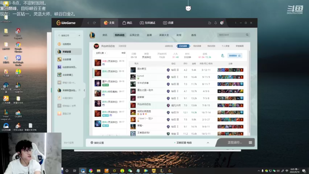
Task: Go back with the WeGame back arrow
Action: (88, 23)
